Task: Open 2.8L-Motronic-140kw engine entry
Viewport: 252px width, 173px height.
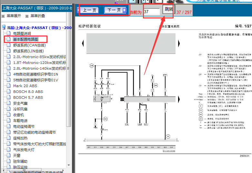Action: tap(40, 68)
